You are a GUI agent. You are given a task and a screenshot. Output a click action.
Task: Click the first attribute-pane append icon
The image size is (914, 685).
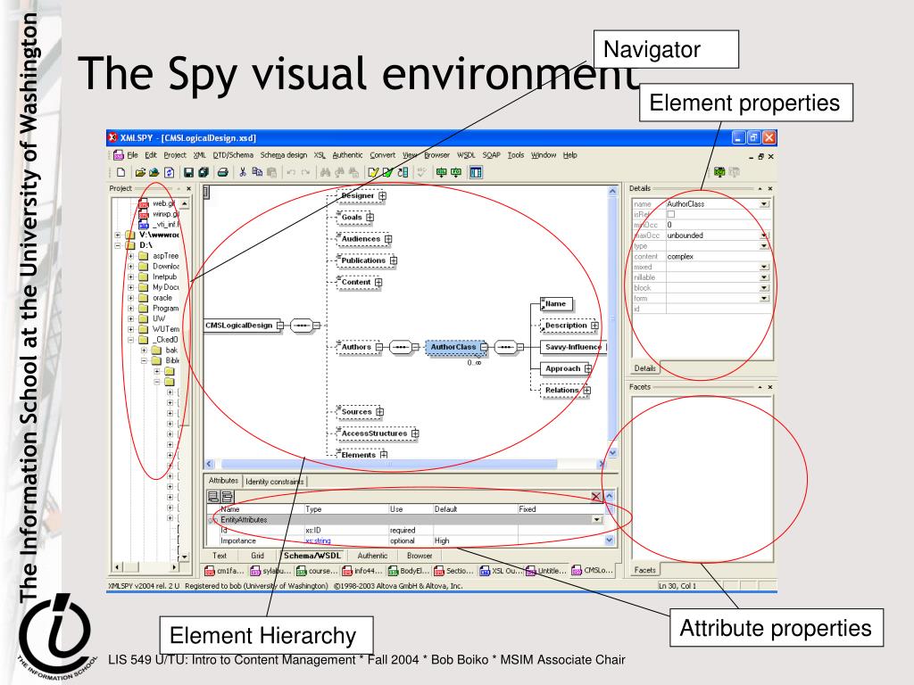point(213,496)
